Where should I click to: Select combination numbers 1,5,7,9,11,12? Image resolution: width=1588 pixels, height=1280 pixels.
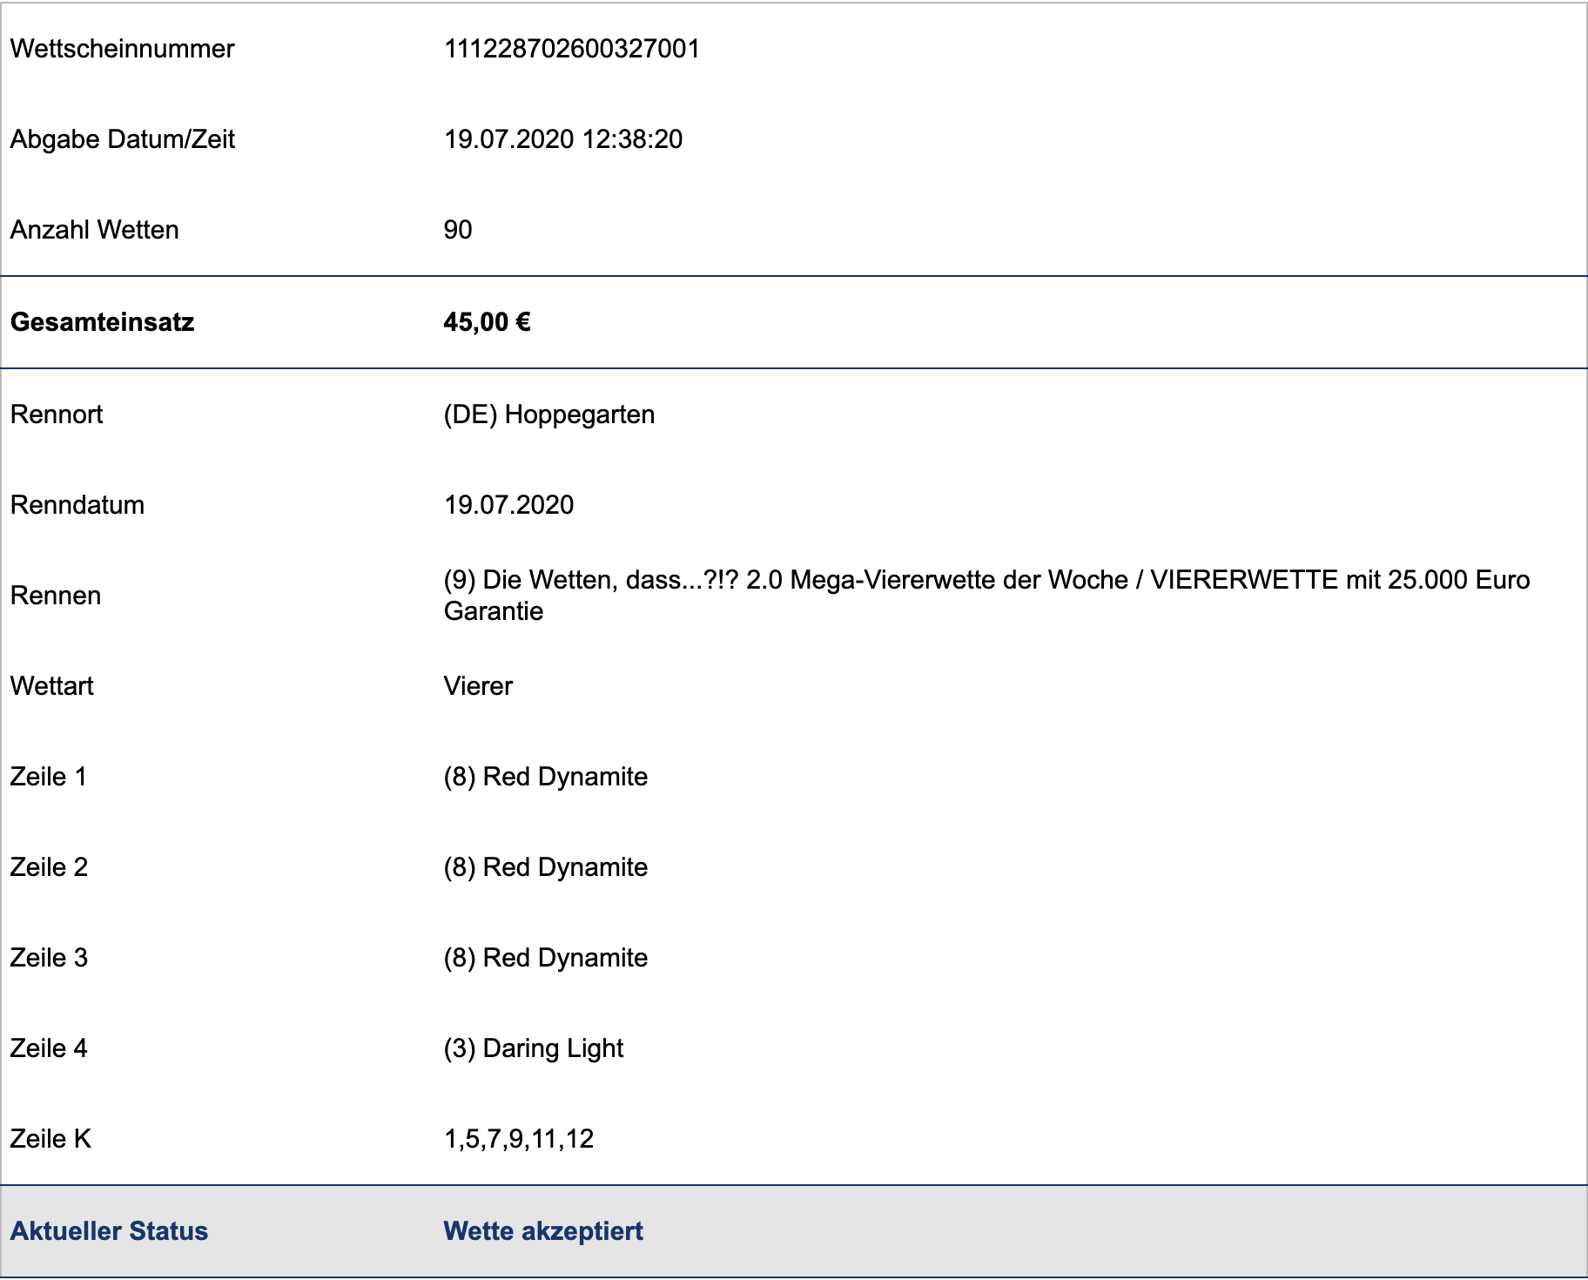pyautogui.click(x=519, y=1139)
